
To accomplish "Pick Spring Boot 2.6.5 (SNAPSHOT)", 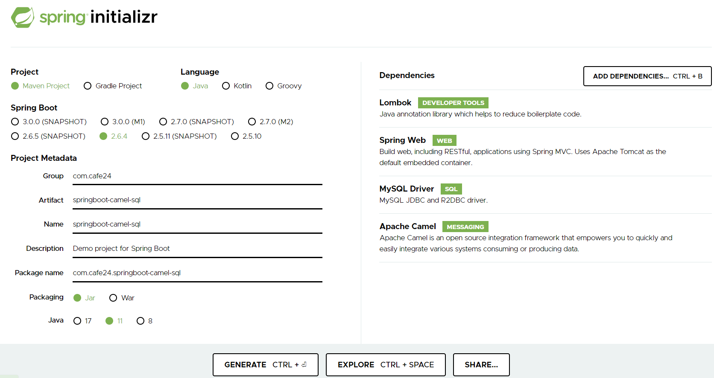I will click(48, 136).
